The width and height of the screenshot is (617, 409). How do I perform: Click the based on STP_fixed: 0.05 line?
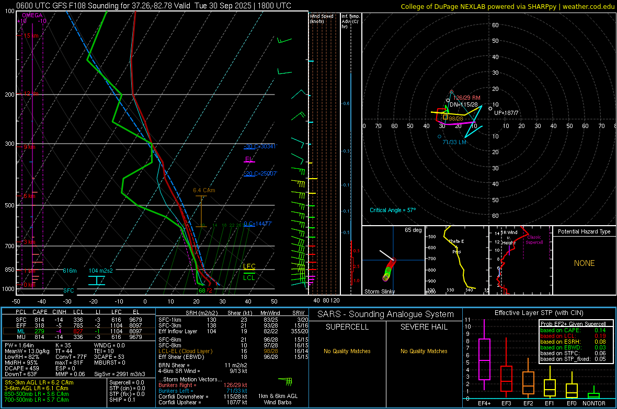[x=573, y=359]
